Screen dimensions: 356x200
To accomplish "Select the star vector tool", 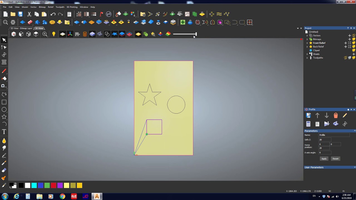I will (4, 117).
